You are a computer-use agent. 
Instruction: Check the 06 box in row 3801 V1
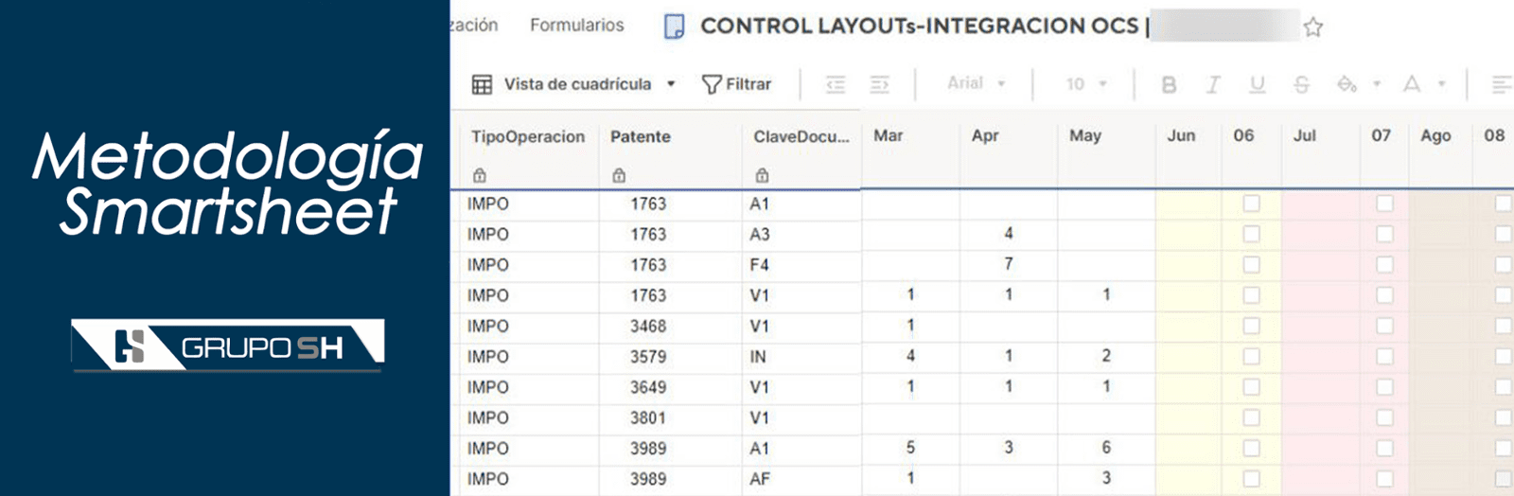pyautogui.click(x=1251, y=417)
